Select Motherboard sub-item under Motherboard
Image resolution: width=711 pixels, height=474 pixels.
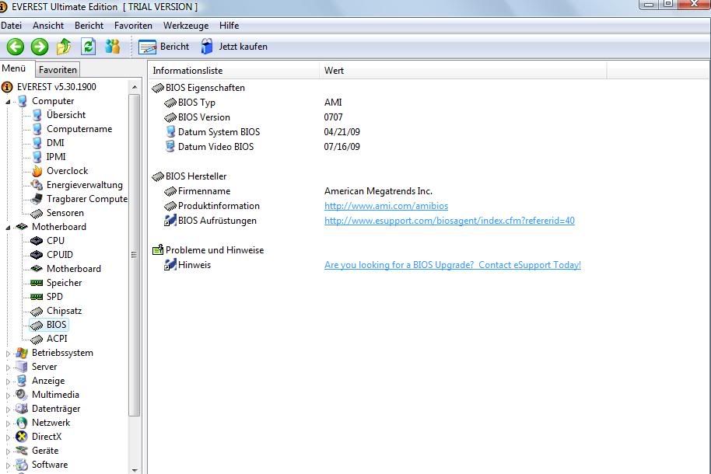click(73, 269)
